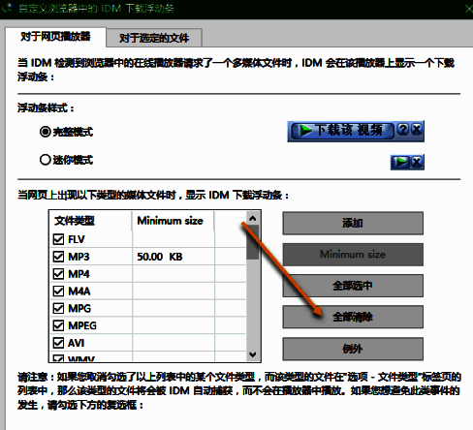This screenshot has width=473, height=430.
Task: Close the IDM download panel dialog
Action: coord(469,9)
